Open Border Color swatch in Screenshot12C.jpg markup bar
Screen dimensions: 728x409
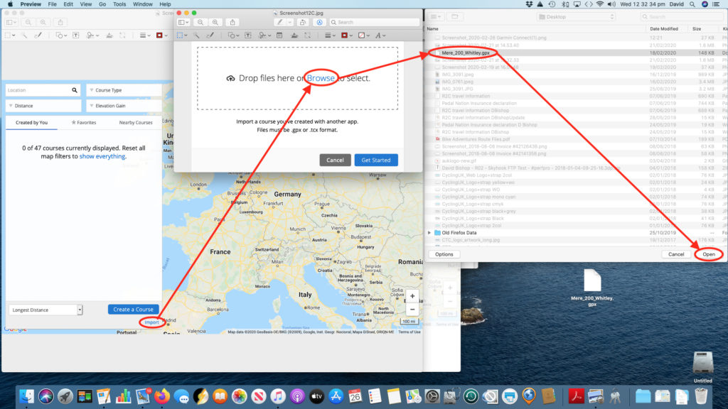pos(346,36)
